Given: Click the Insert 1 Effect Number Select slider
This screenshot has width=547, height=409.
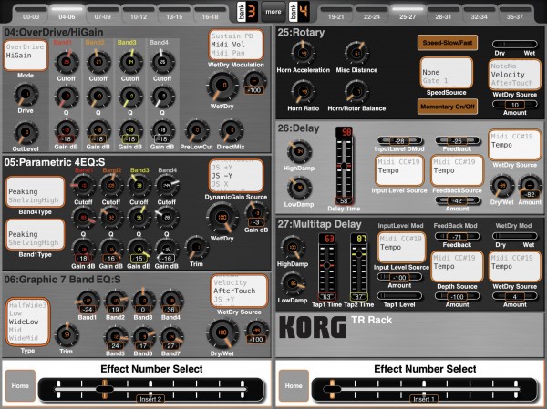Looking at the screenshot, I should pos(425,389).
